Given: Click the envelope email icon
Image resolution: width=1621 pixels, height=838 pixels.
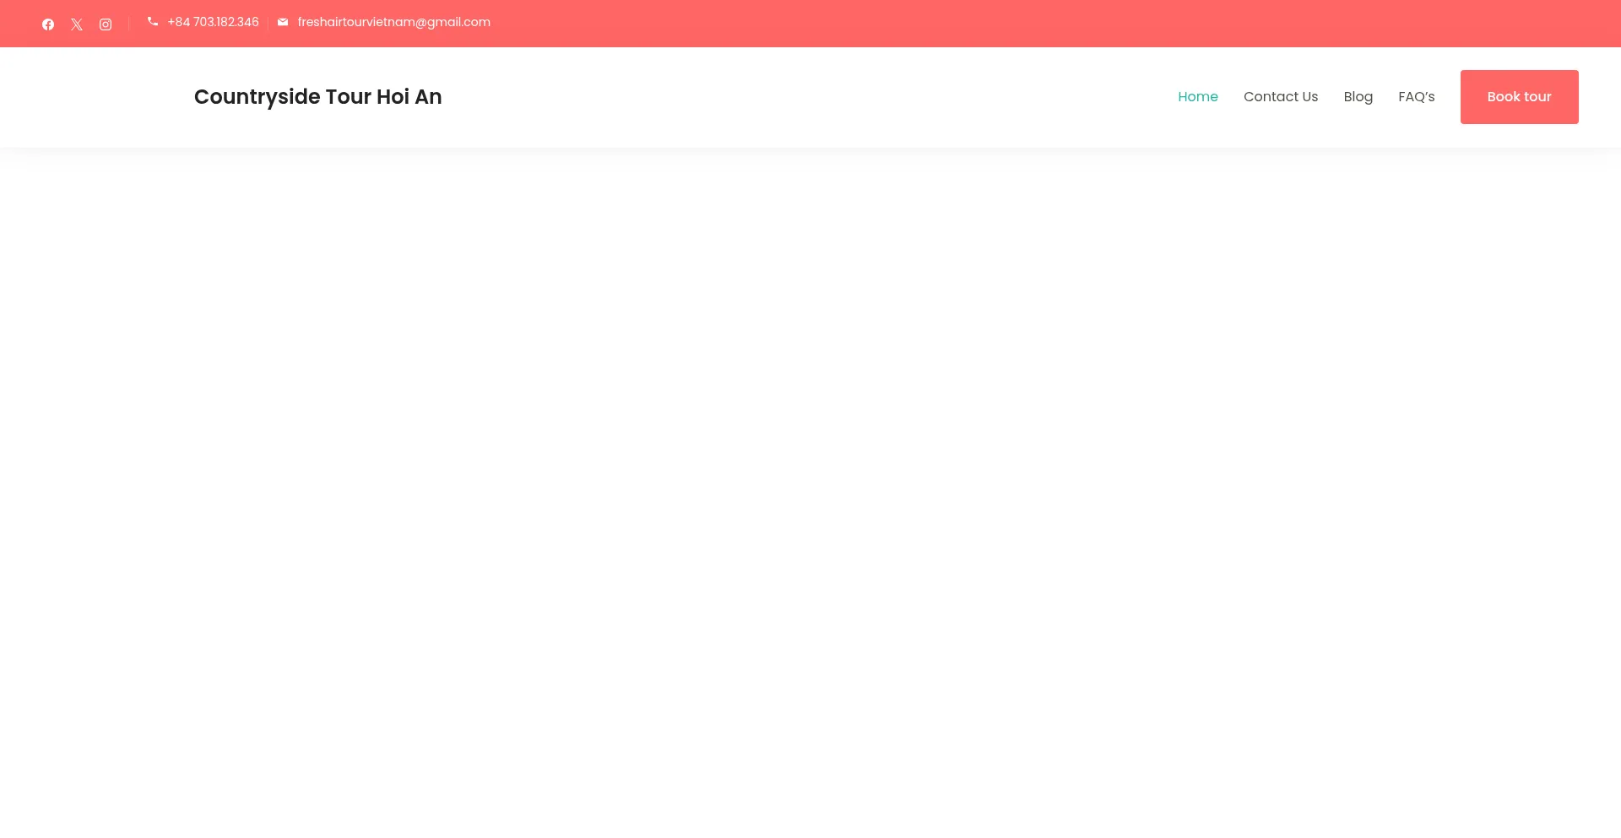Looking at the screenshot, I should [283, 22].
